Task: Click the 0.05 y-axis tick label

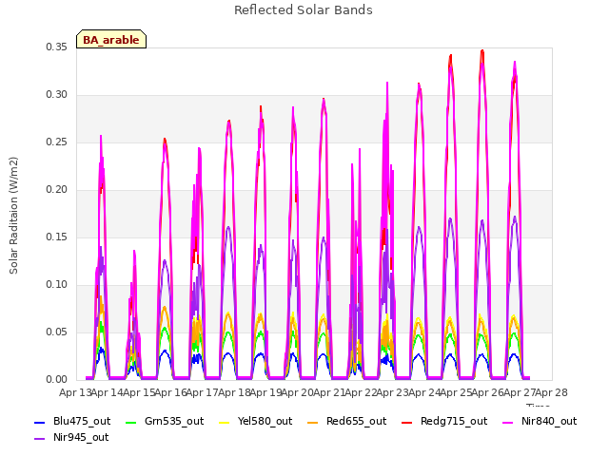Action: [57, 332]
